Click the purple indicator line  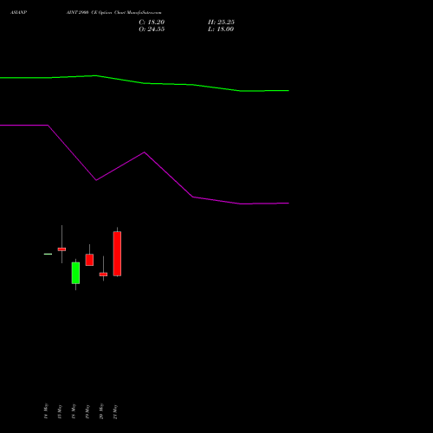(x=145, y=152)
